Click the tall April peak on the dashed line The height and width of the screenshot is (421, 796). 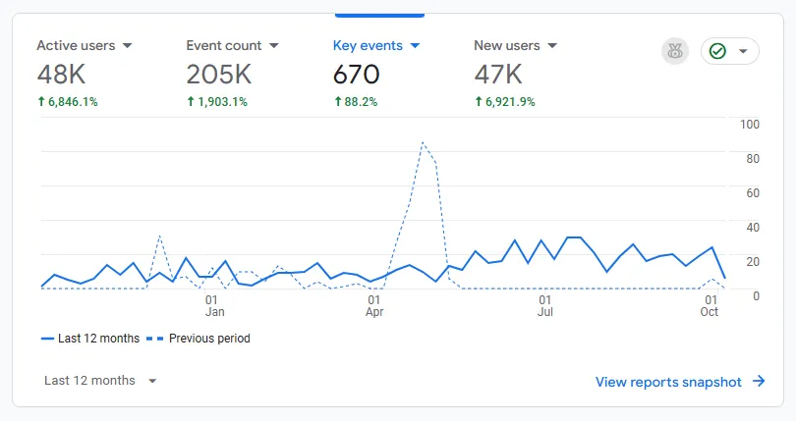[x=423, y=142]
